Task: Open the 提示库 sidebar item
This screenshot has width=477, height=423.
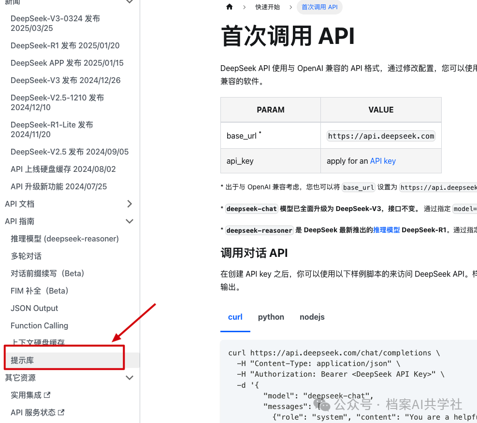Action: [22, 360]
